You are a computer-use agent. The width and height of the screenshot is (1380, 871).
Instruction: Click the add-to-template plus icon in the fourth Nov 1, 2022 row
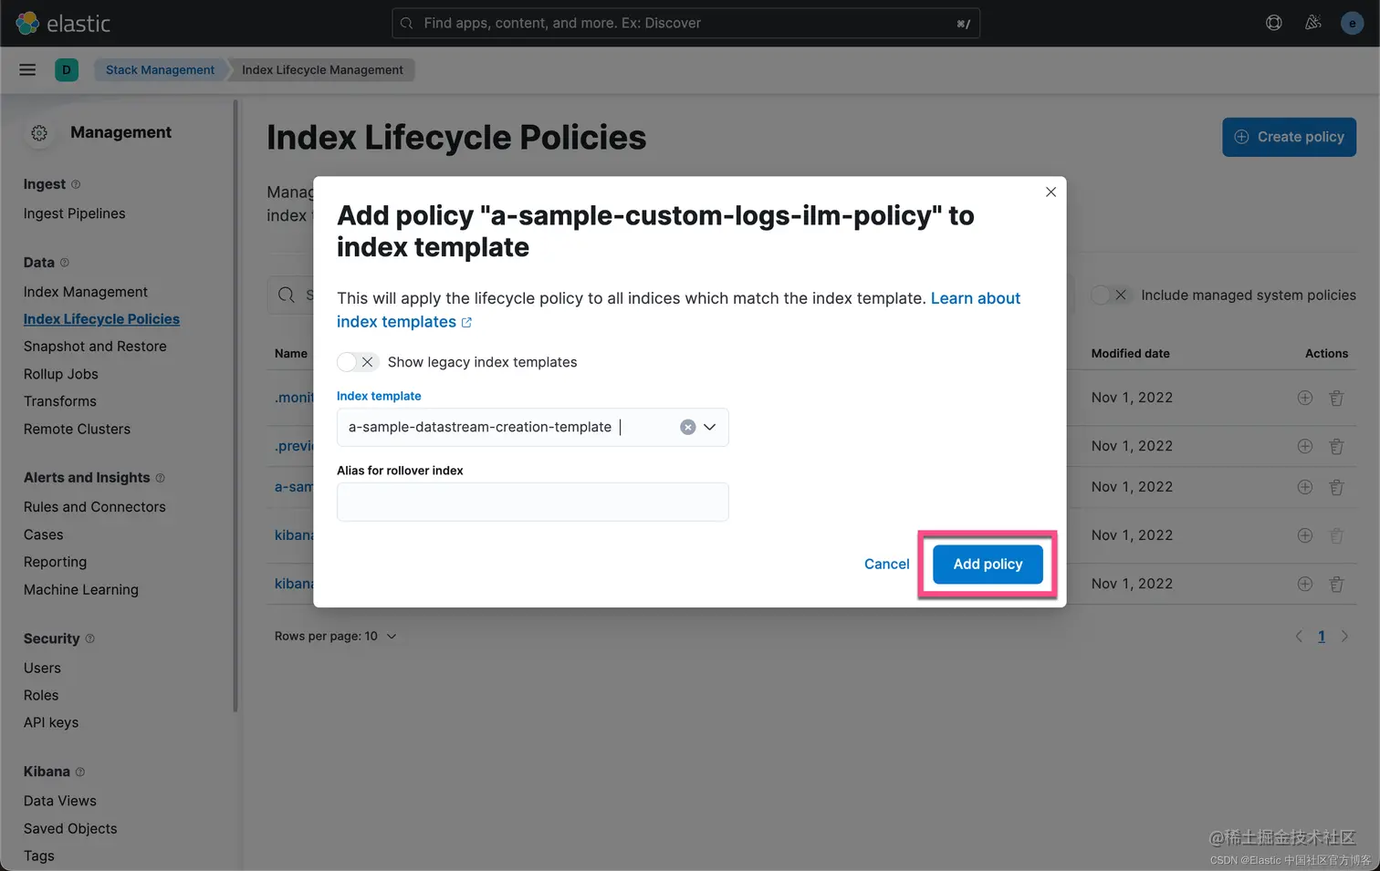1305,535
